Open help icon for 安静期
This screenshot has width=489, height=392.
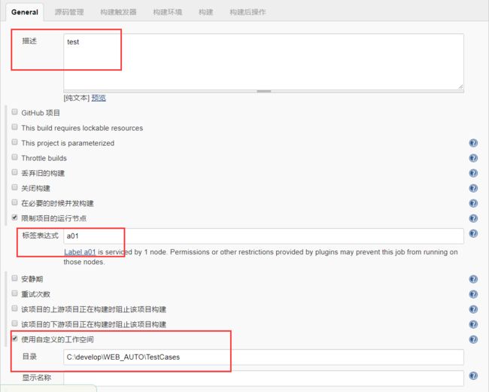click(x=473, y=279)
